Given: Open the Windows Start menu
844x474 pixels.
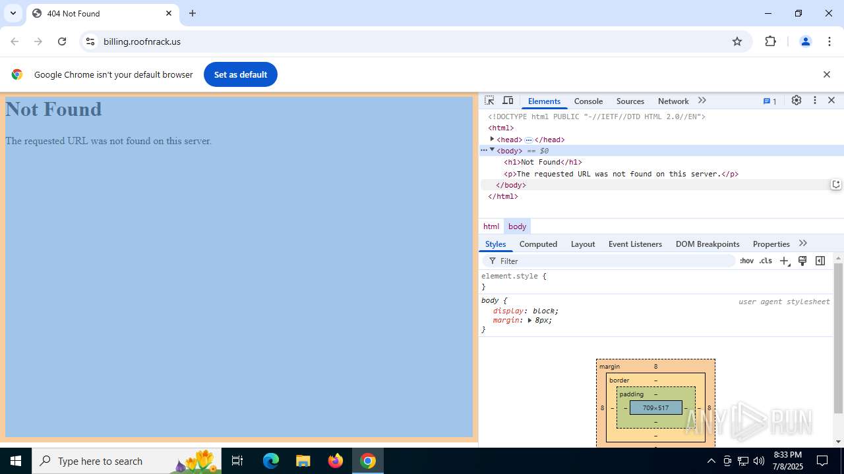Looking at the screenshot, I should [x=16, y=461].
